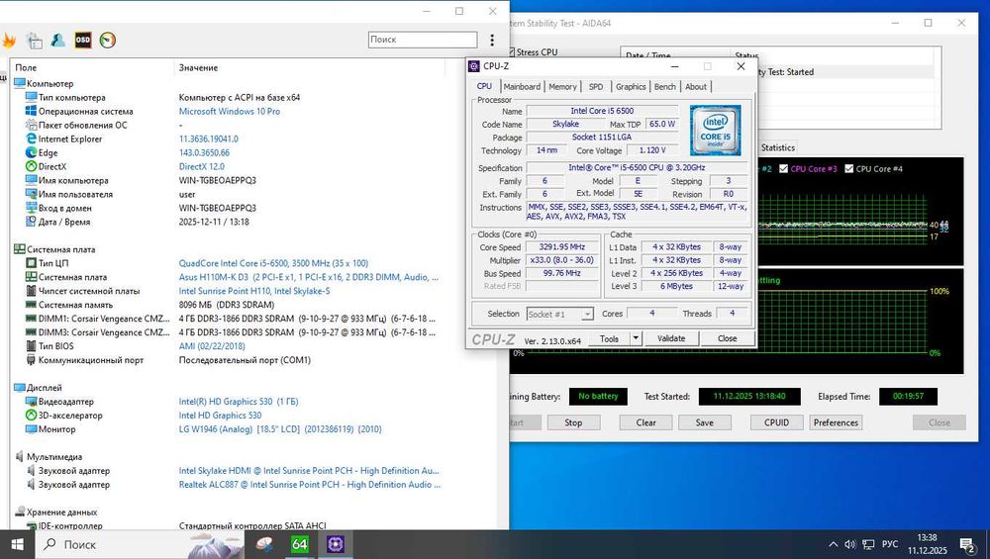The width and height of the screenshot is (990, 559).
Task: Open the Tools dropdown arrow in CPU-Z
Action: pos(636,338)
